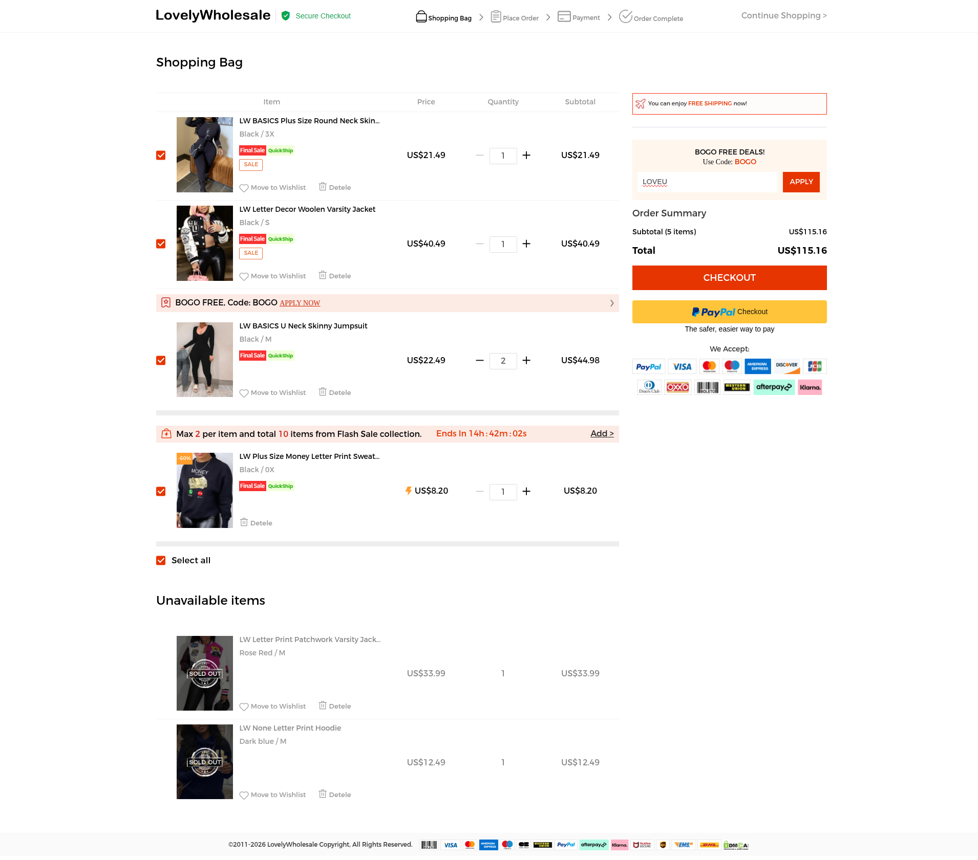Click heart icon for Varsity Jacket wishlist
Image resolution: width=978 pixels, height=860 pixels.
[x=244, y=276]
